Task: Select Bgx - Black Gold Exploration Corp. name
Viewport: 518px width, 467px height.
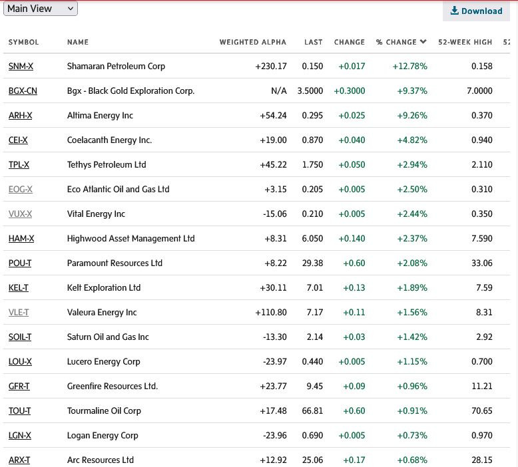Action: 130,90
